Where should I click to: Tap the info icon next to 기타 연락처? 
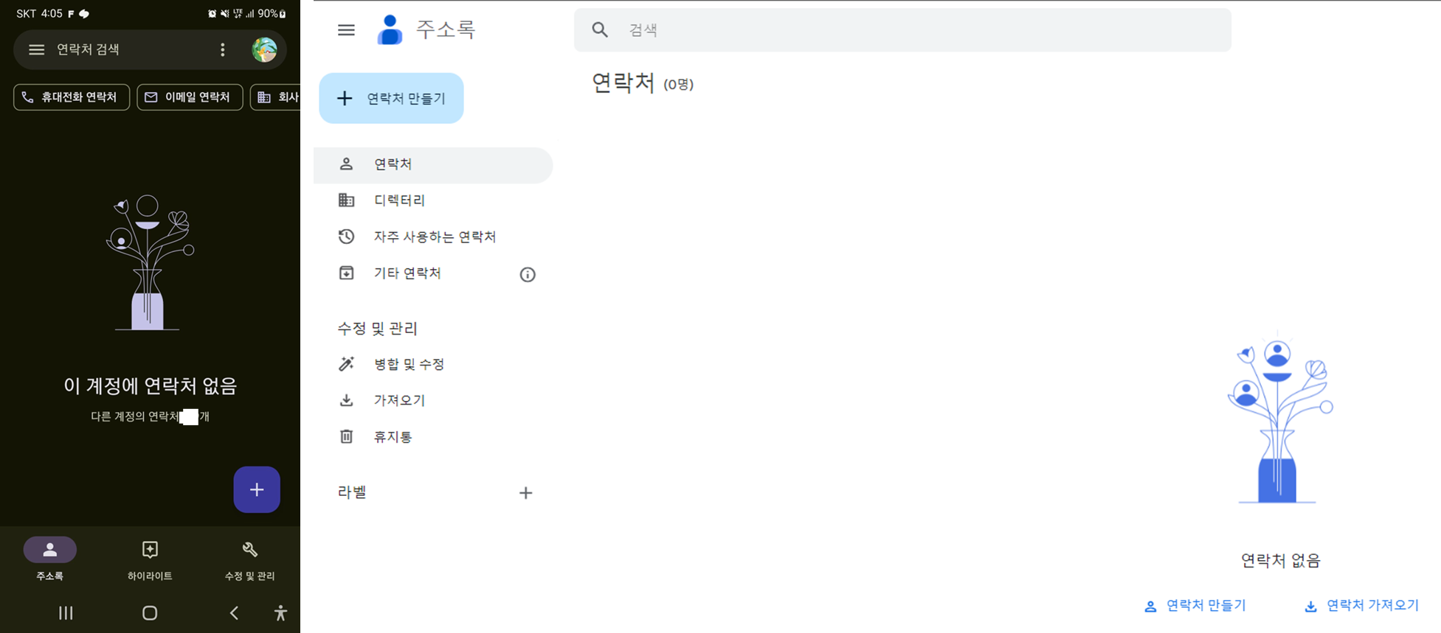[x=527, y=274]
